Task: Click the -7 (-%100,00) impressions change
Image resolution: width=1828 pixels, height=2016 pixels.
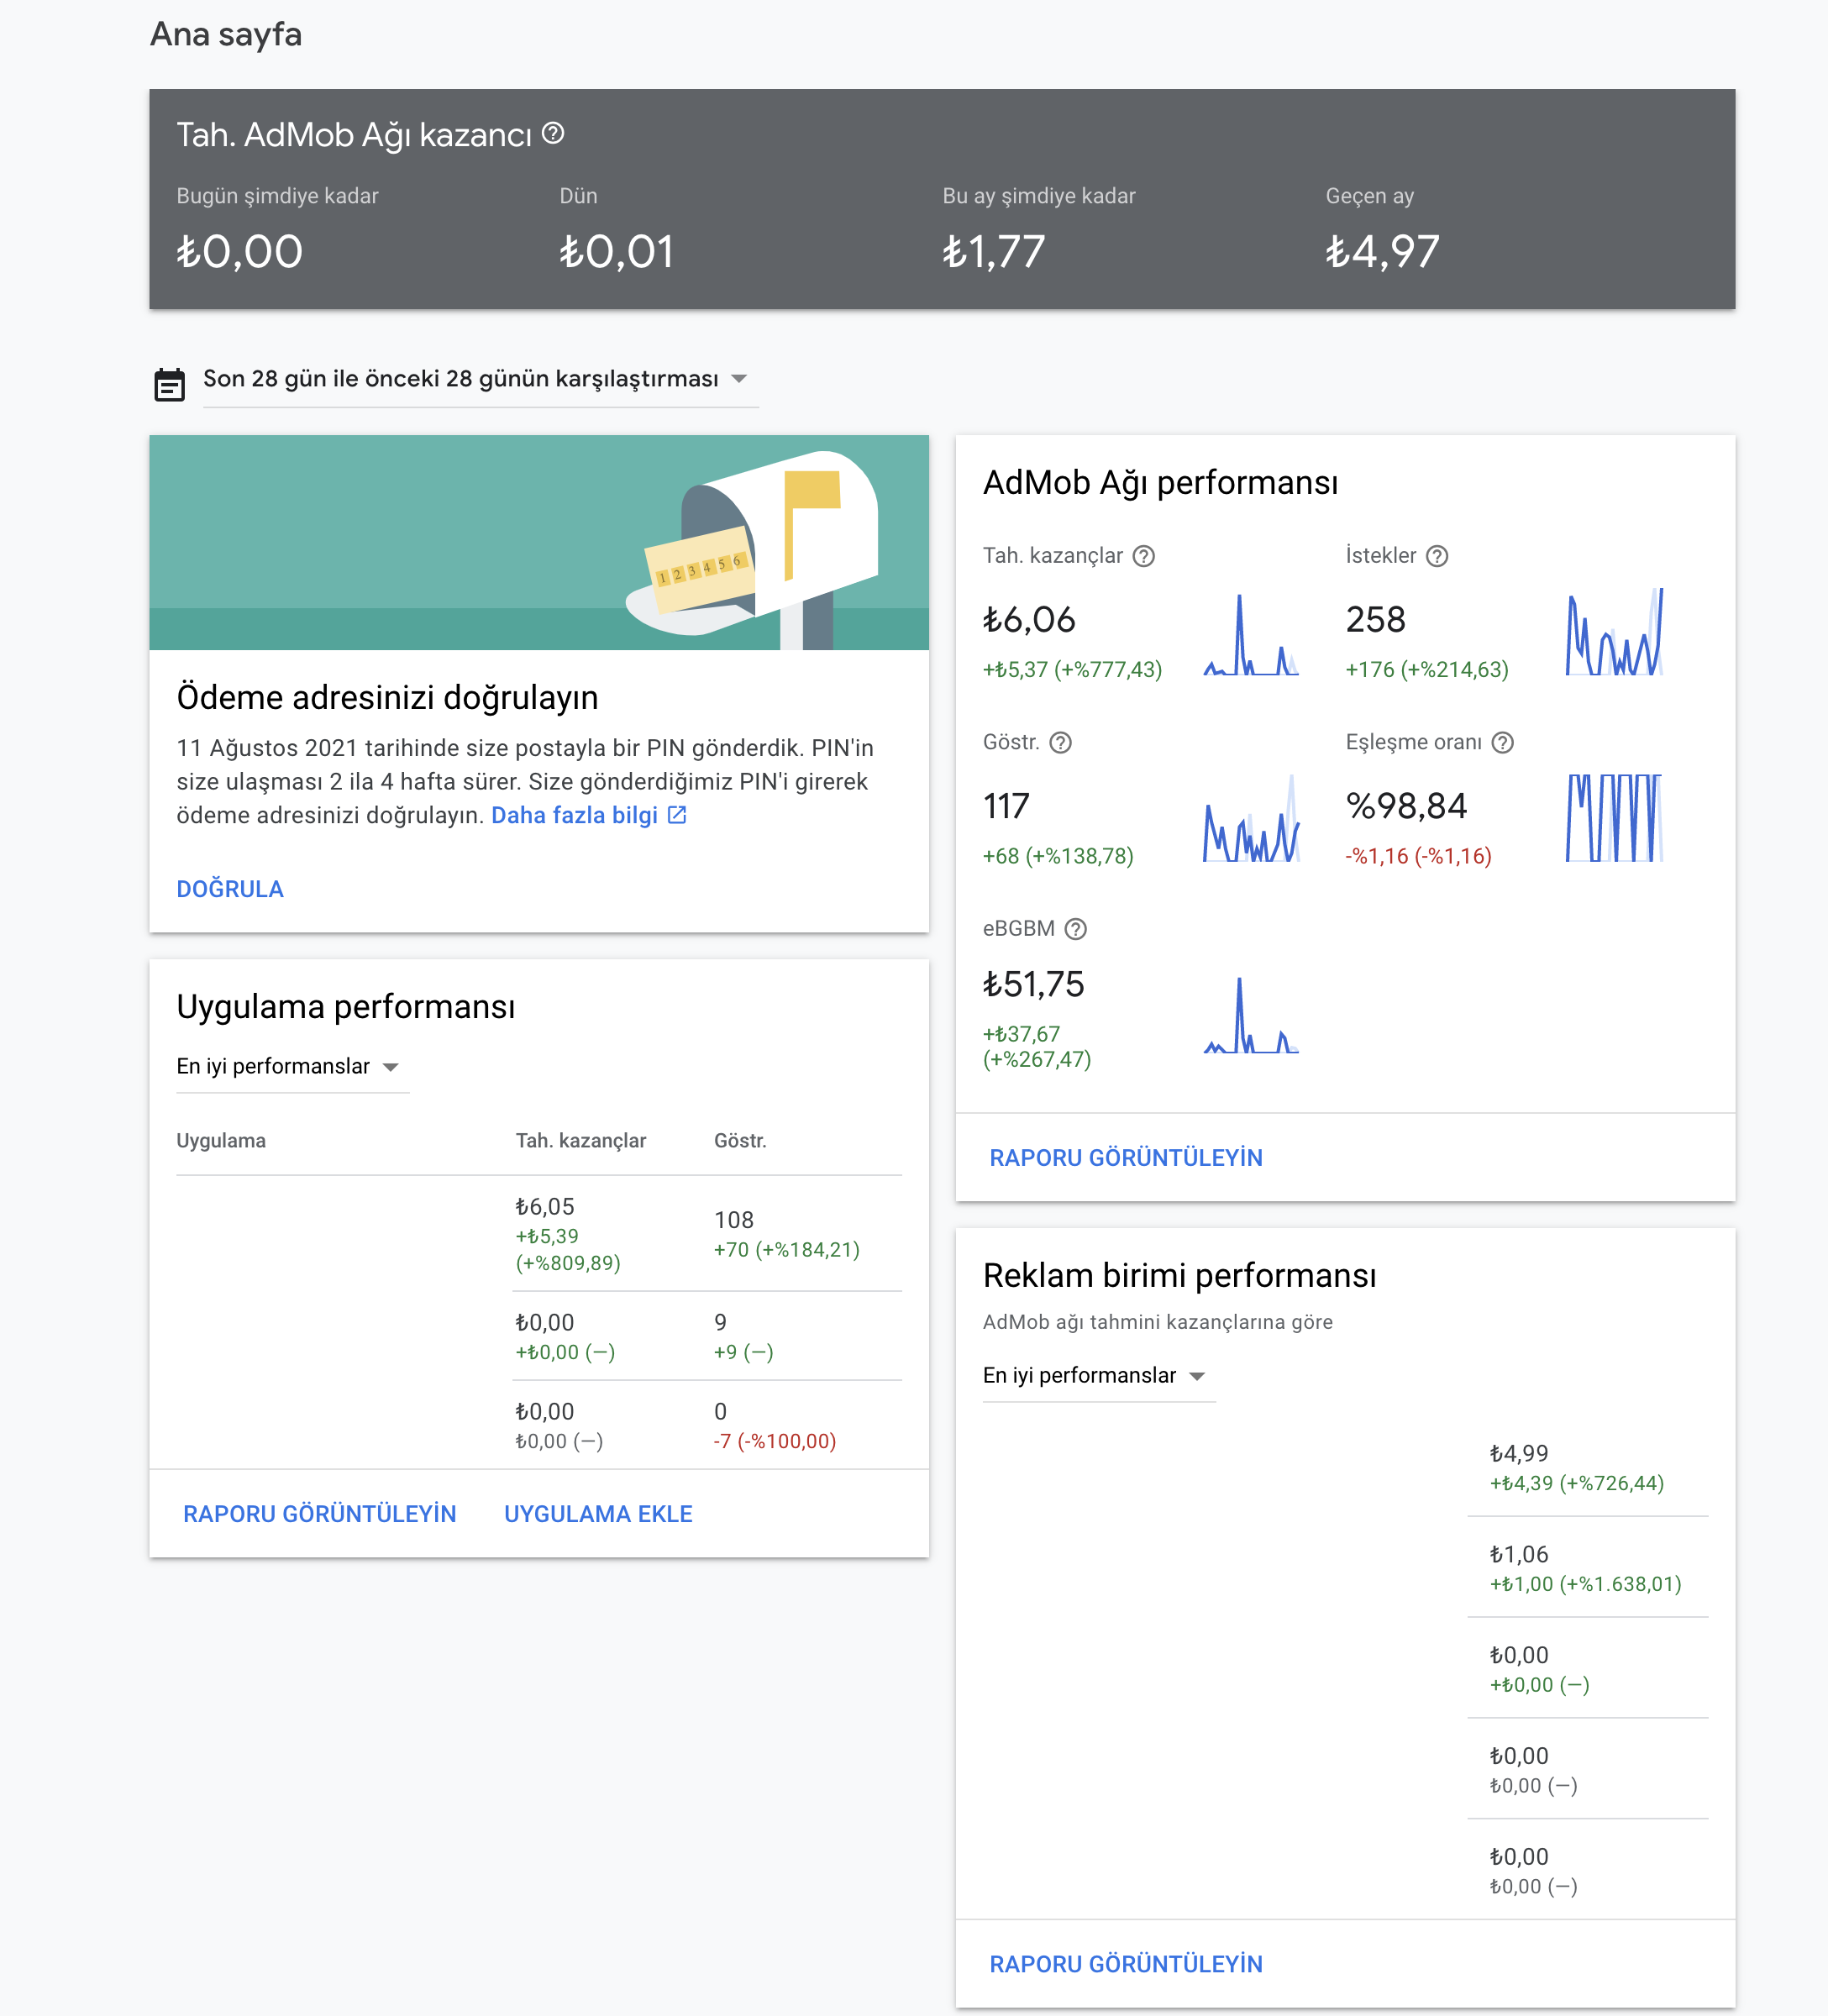Action: 775,1441
